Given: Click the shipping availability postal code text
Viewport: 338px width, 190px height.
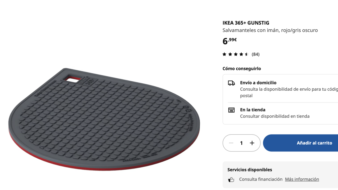Looking at the screenshot, I should (289, 92).
